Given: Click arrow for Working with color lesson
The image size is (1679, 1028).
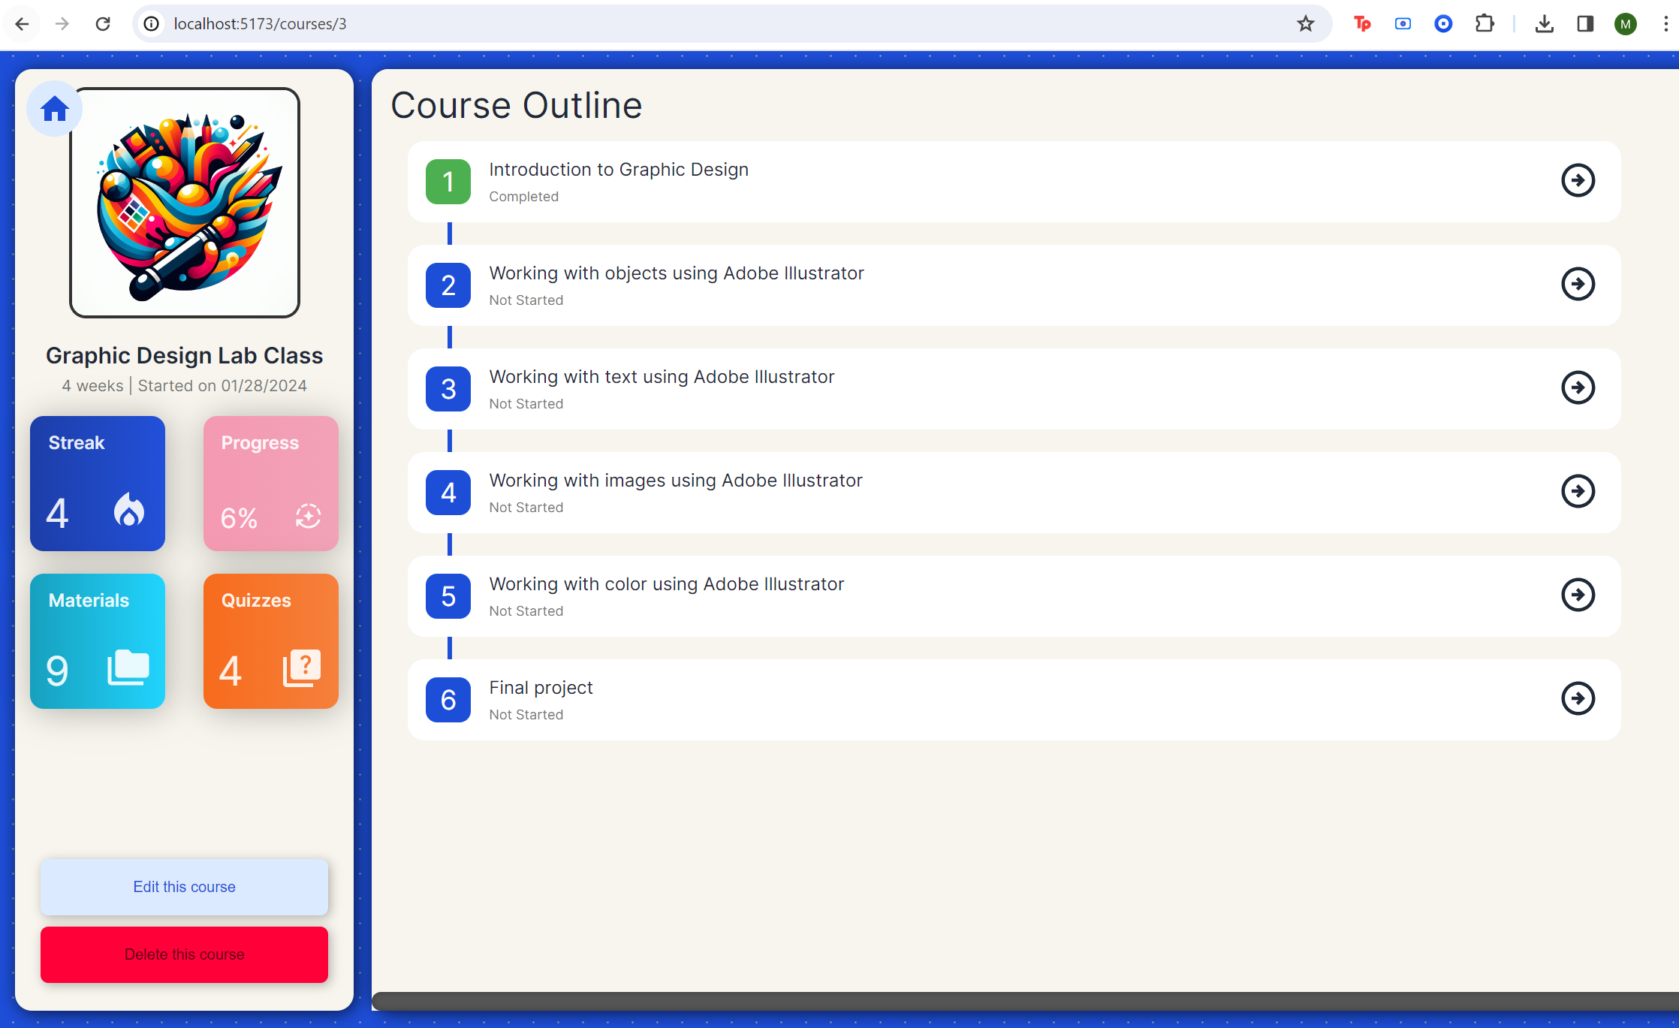Looking at the screenshot, I should [1578, 595].
